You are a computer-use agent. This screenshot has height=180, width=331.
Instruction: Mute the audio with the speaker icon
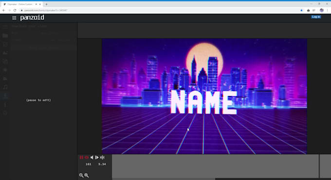92,158
